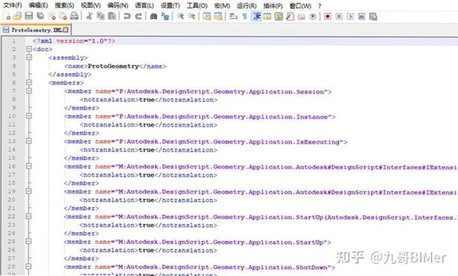Open the 搜索(S) menu
458x276 pixels.
click(x=64, y=5)
